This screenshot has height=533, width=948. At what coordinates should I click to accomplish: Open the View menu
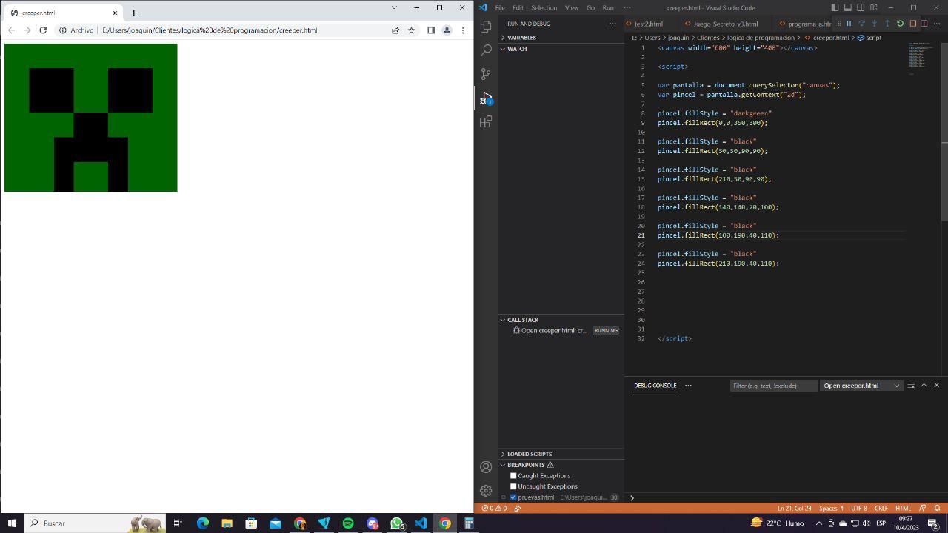(x=572, y=7)
